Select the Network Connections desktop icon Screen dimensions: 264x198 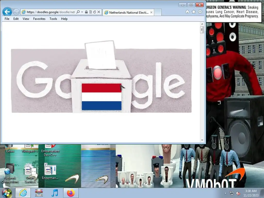coord(10,174)
